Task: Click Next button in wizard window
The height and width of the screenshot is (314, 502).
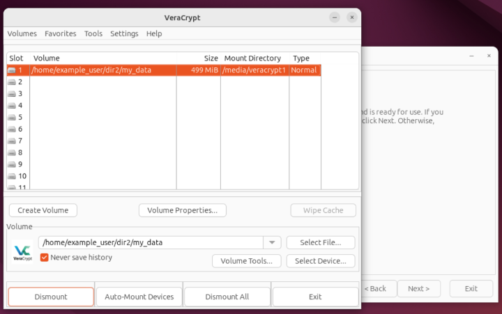Action: [x=419, y=288]
